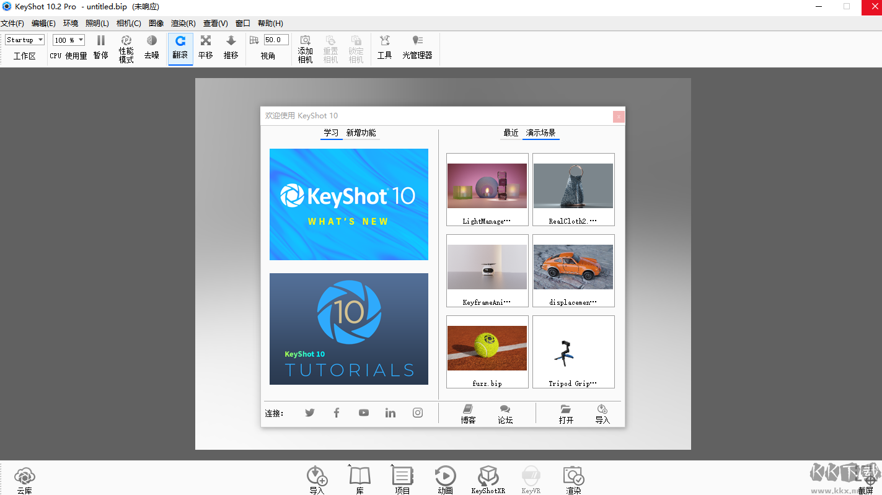Image resolution: width=882 pixels, height=495 pixels.
Task: Open the File (文件) menu
Action: pyautogui.click(x=12, y=24)
